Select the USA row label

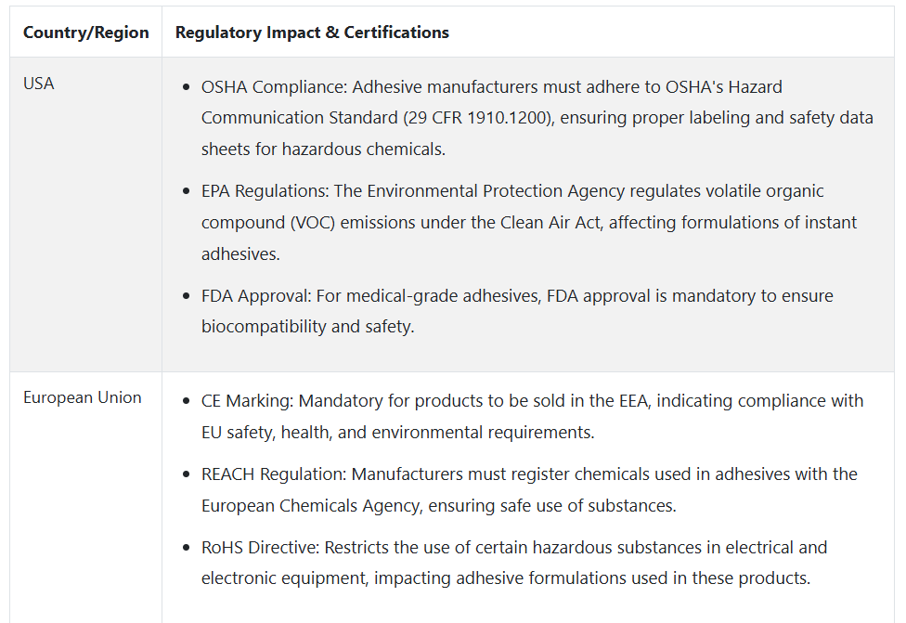pyautogui.click(x=39, y=84)
